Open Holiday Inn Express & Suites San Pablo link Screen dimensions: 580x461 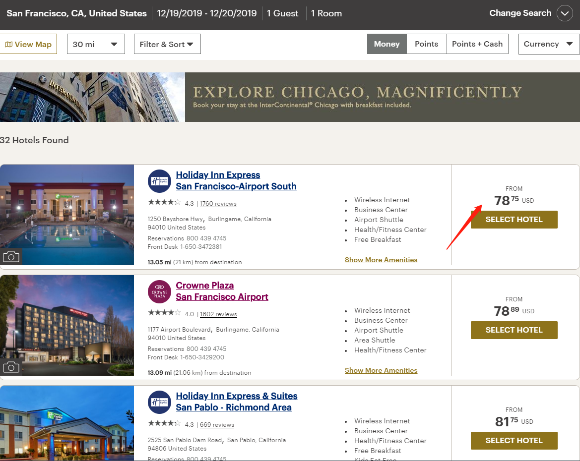coord(236,402)
